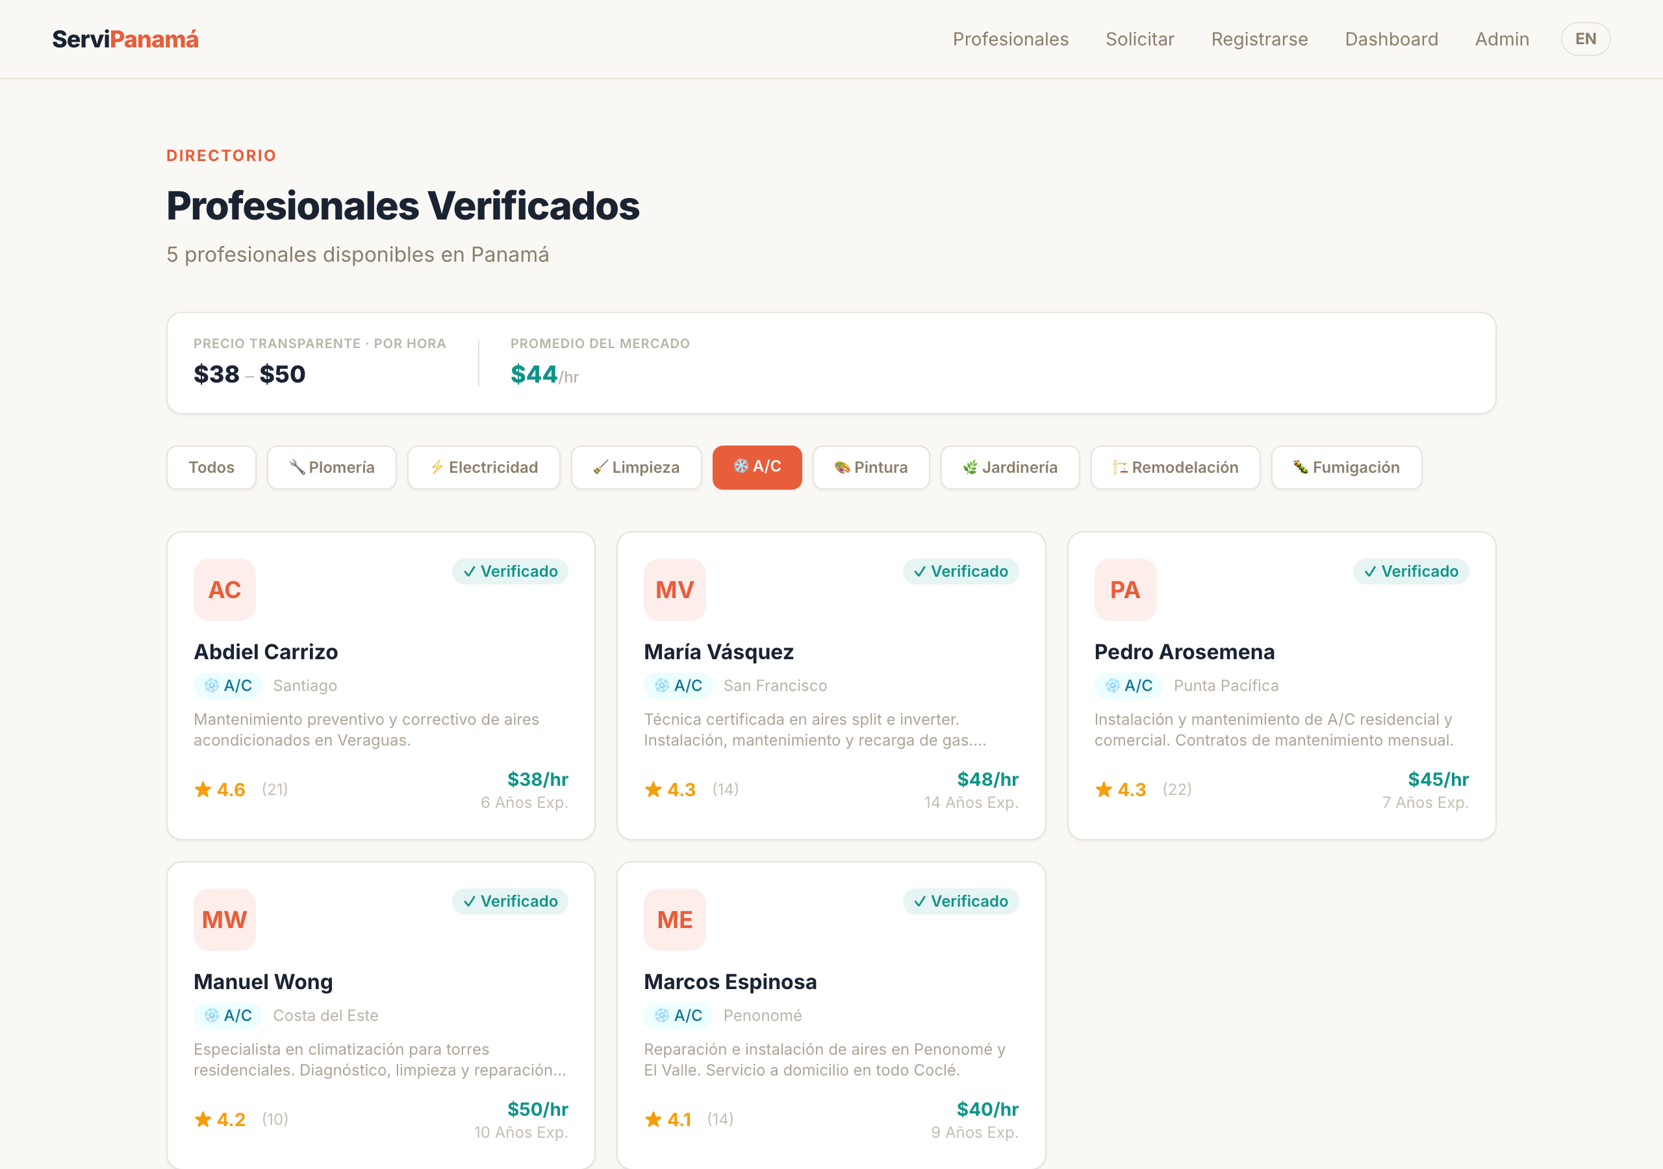Screen dimensions: 1663x1169
Task: Click the San Francisco location text
Action: point(775,685)
